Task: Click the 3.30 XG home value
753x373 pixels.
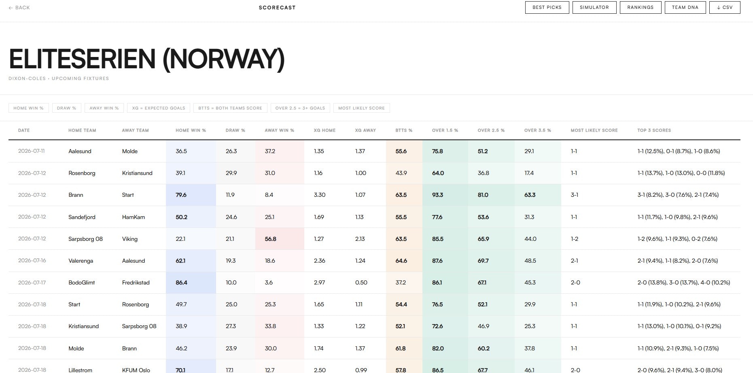Action: pos(320,195)
